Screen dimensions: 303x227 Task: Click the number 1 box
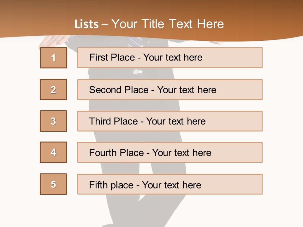[x=54, y=58]
